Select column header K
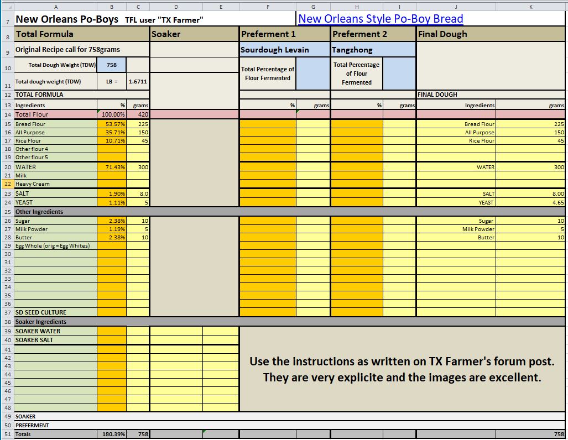 point(531,6)
